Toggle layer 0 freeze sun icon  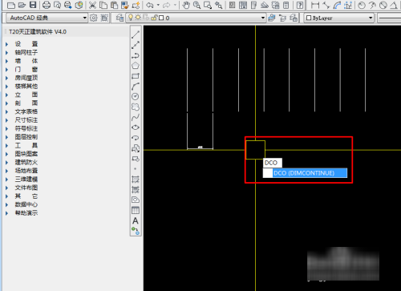tap(138, 18)
